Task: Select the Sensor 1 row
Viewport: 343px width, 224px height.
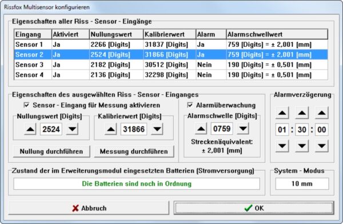Action: coord(171,45)
